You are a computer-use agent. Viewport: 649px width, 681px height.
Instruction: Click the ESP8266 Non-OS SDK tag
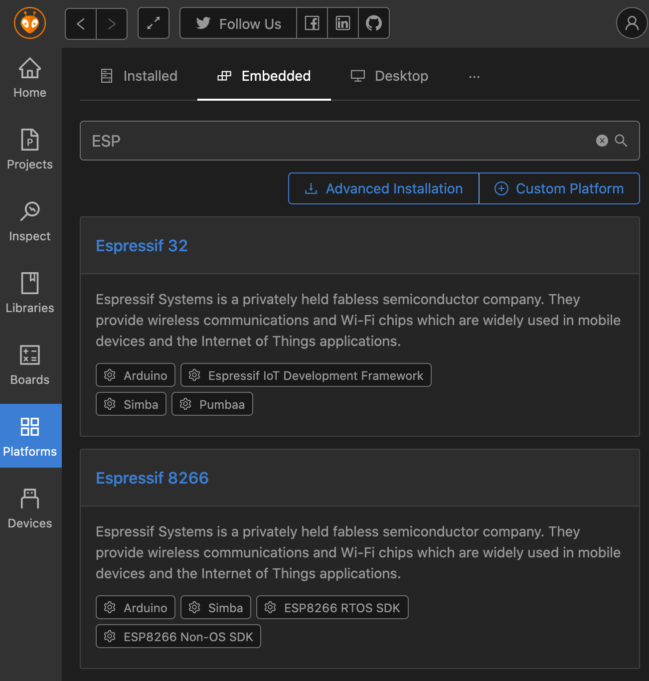pyautogui.click(x=178, y=636)
